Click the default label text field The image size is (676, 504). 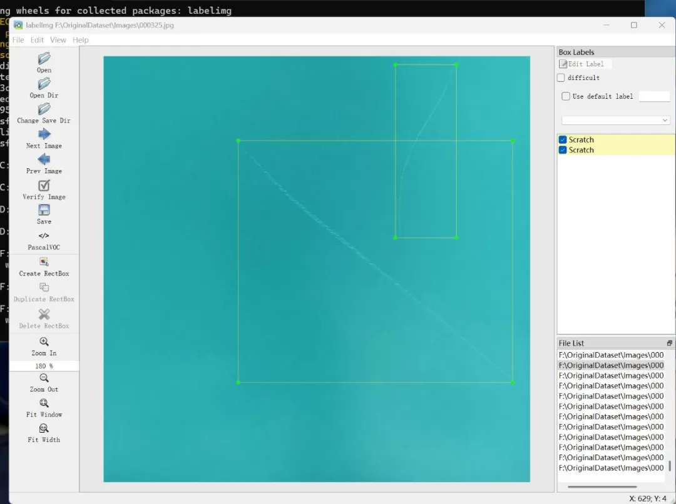coord(654,96)
